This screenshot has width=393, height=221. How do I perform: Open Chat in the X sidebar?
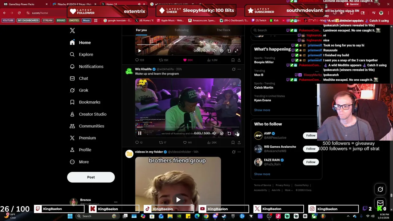click(x=79, y=79)
